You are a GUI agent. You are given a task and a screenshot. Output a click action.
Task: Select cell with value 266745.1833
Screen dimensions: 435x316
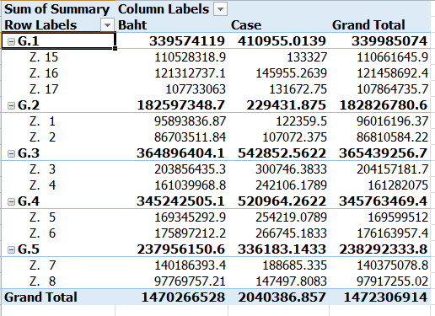coord(291,233)
